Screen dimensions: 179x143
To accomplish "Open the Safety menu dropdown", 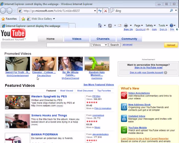I will [x=151, y=25].
